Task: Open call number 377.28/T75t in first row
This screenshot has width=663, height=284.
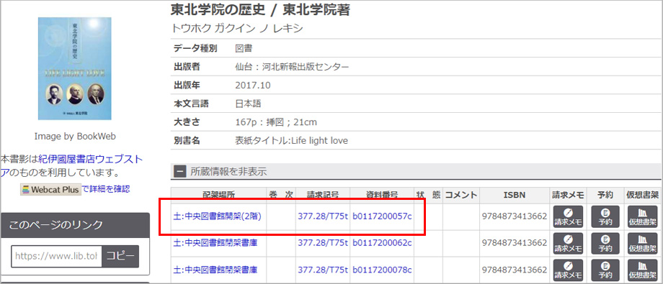Action: [x=323, y=216]
